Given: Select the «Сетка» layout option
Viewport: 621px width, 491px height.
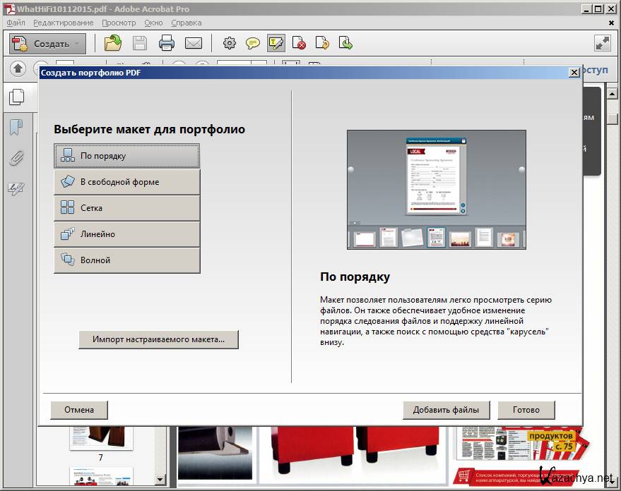Looking at the screenshot, I should click(x=127, y=208).
